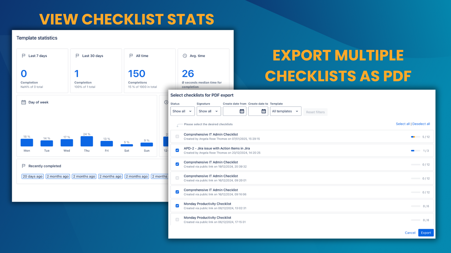Check the Monday Productivity Checklist from 06/12/2024
This screenshot has width=451, height=253.
click(x=177, y=219)
